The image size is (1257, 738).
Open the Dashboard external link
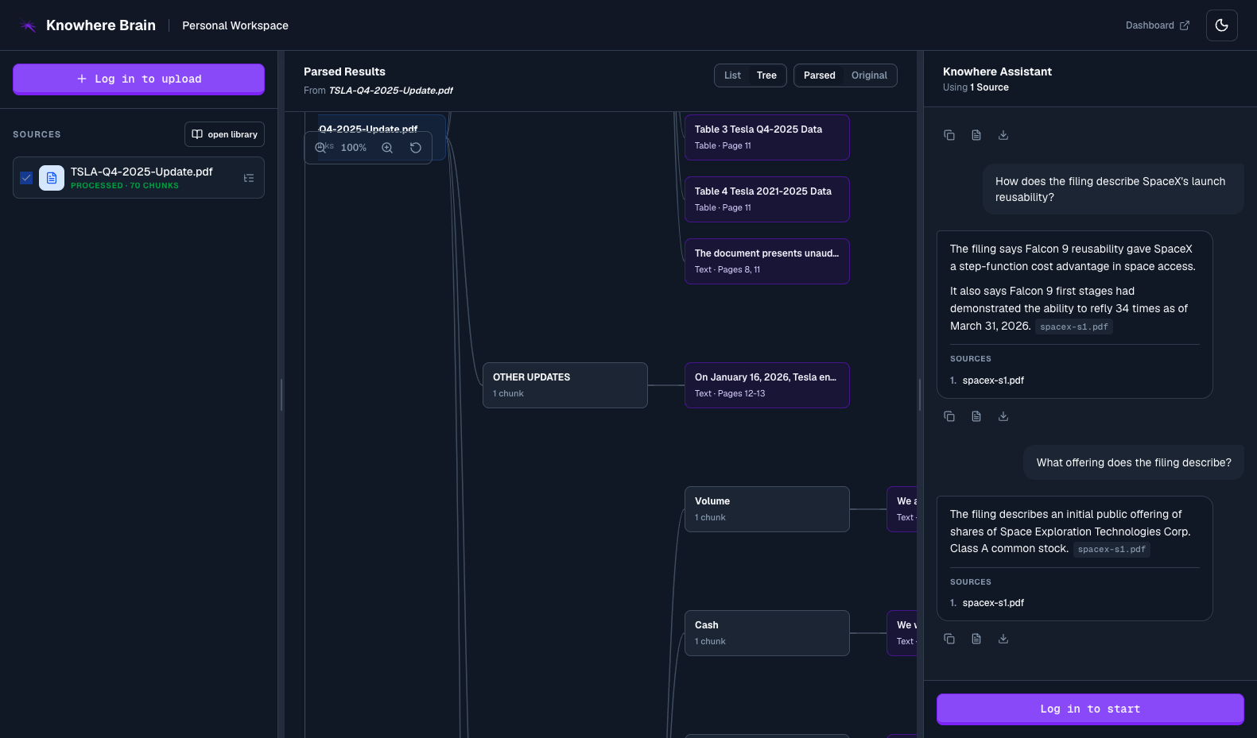pyautogui.click(x=1158, y=25)
